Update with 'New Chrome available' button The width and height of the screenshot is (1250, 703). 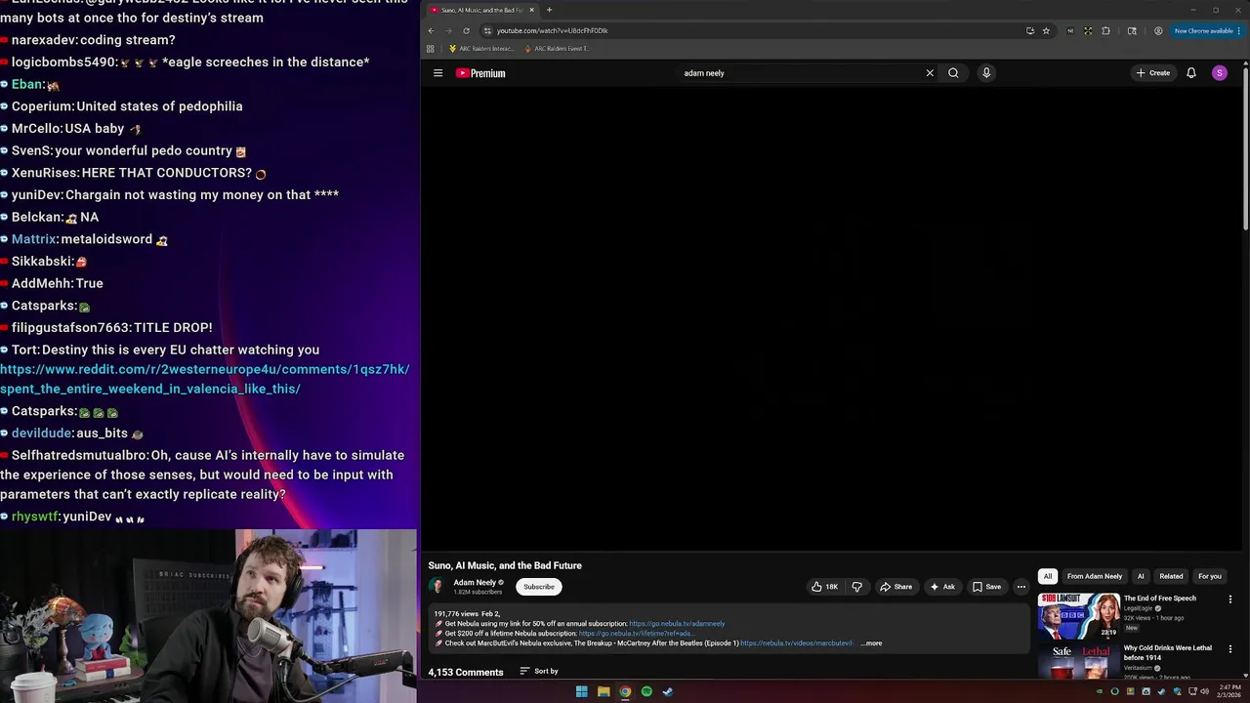(1207, 30)
